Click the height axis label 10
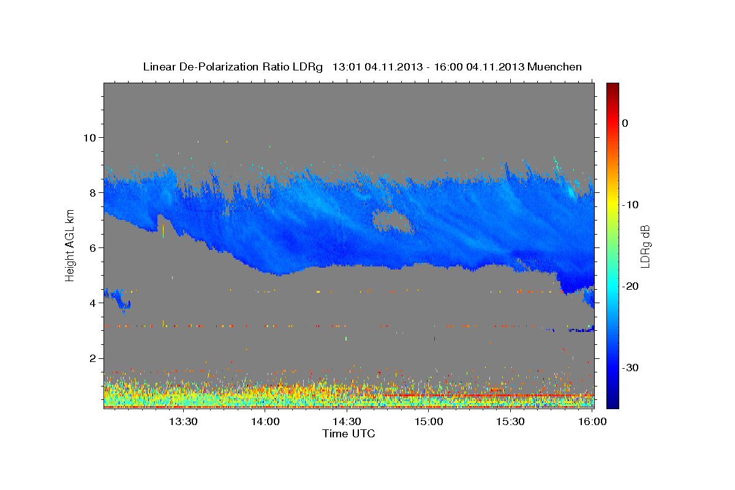 click(89, 137)
